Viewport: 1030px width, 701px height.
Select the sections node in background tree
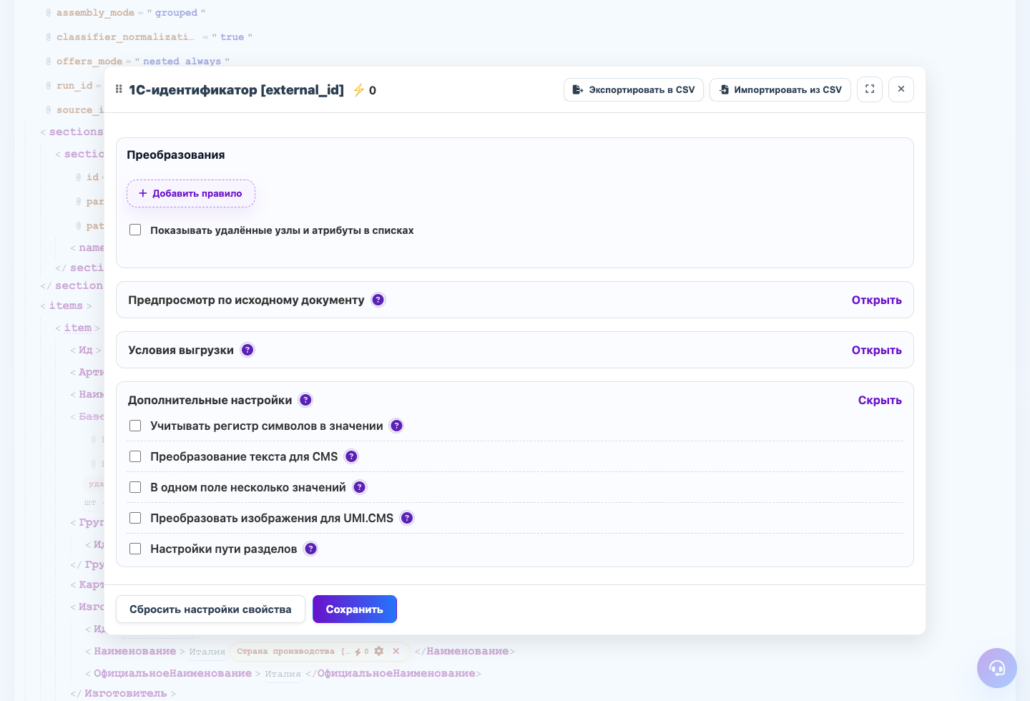pos(76,132)
